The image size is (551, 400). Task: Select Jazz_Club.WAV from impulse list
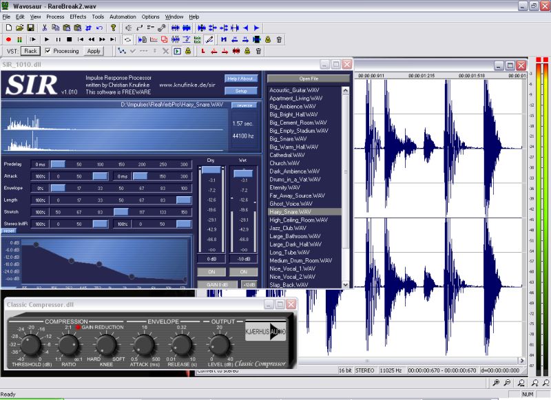[x=287, y=228]
